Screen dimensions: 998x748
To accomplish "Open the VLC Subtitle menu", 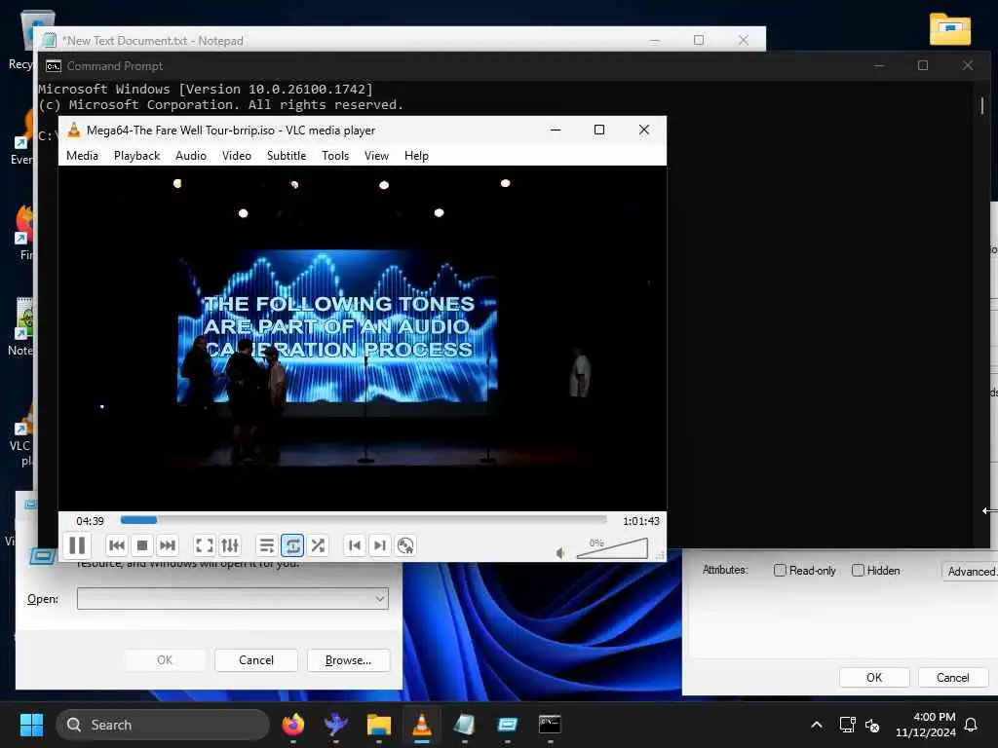I will coord(287,156).
